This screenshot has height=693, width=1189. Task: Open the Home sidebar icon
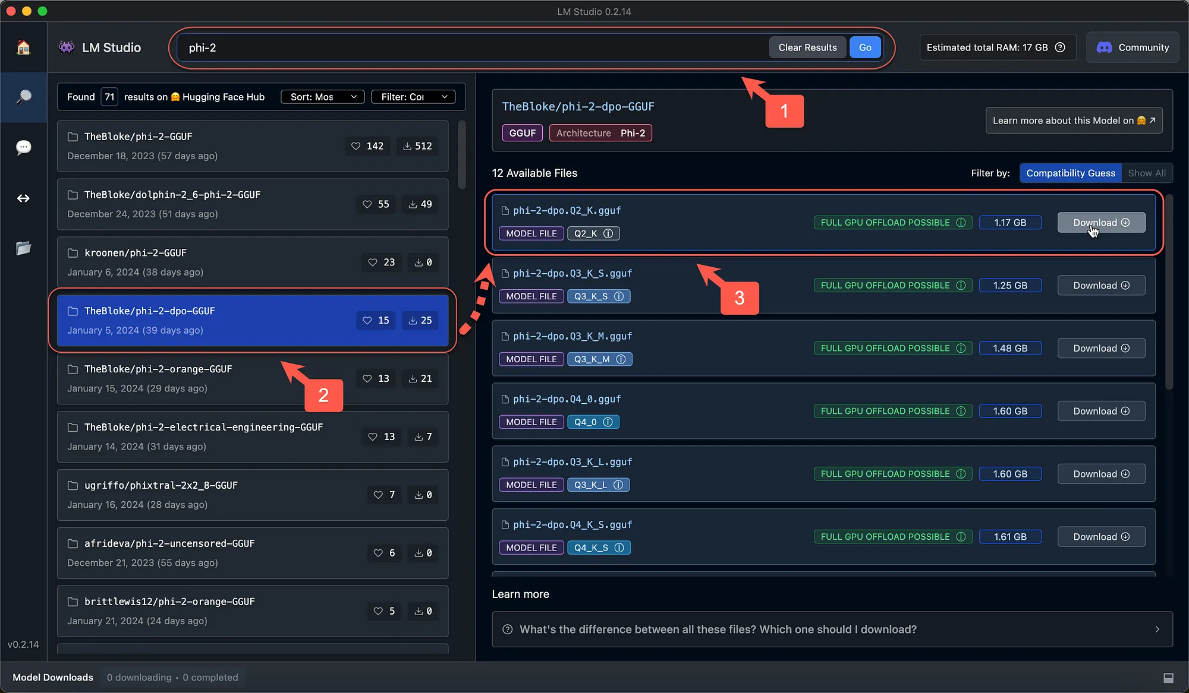click(x=23, y=48)
